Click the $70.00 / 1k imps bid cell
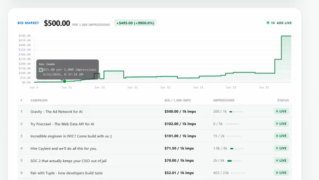This screenshot has width=319, height=180. tap(179, 160)
